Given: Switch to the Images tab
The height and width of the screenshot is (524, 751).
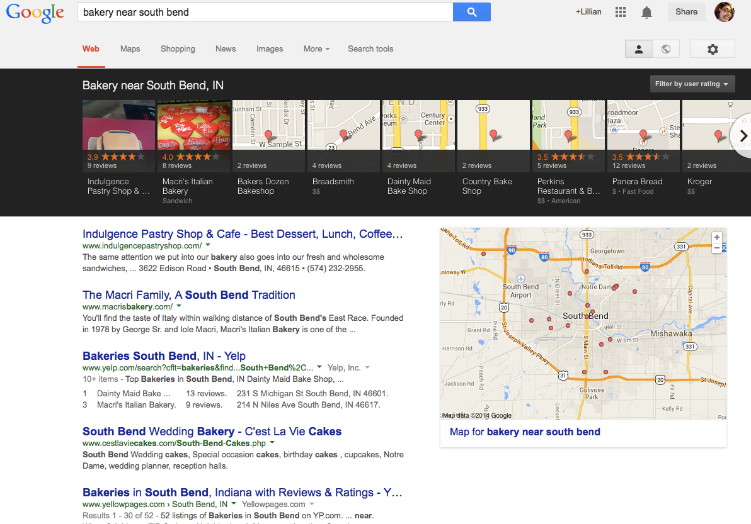Looking at the screenshot, I should (x=270, y=49).
